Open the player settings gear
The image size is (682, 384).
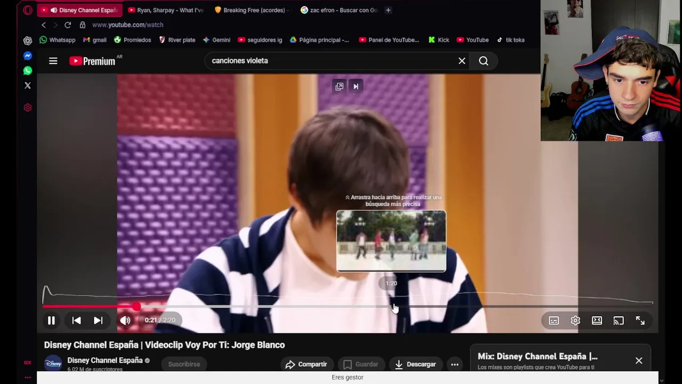575,321
